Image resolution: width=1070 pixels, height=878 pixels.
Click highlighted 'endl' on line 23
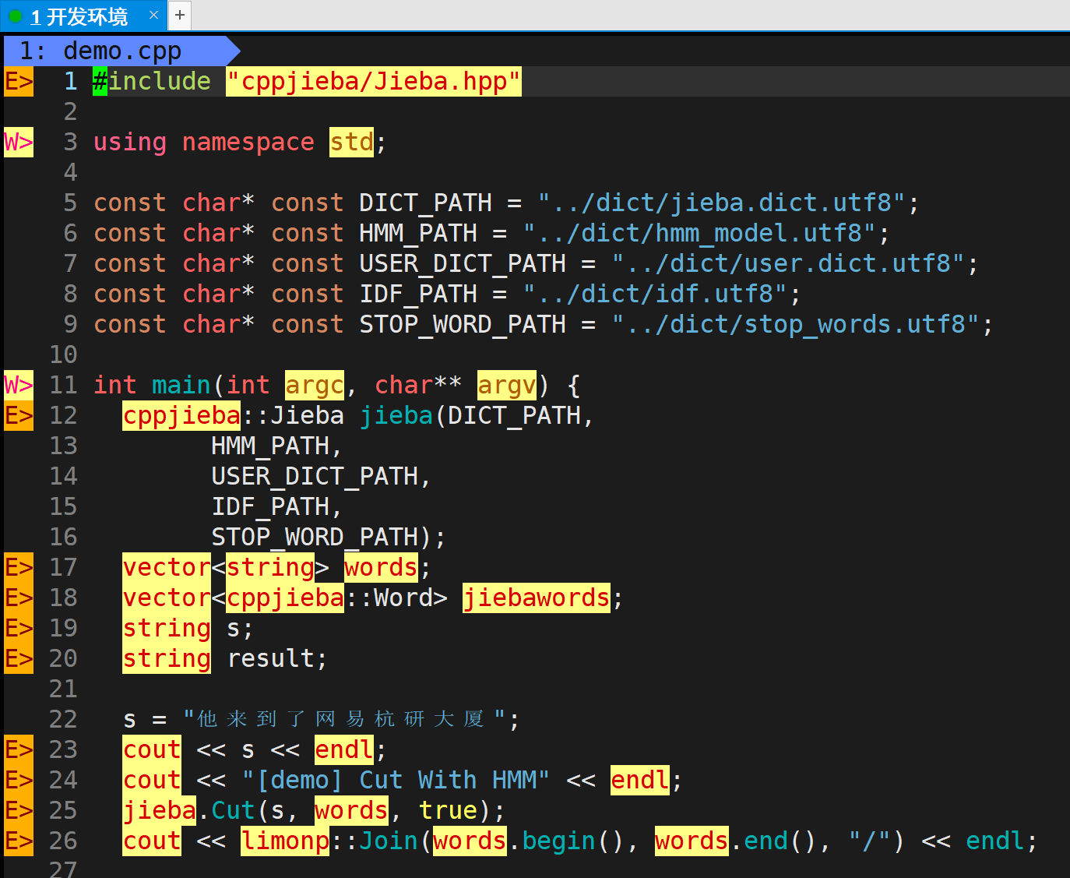point(344,749)
